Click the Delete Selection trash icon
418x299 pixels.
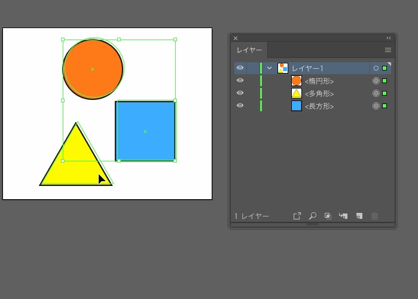[x=374, y=216]
